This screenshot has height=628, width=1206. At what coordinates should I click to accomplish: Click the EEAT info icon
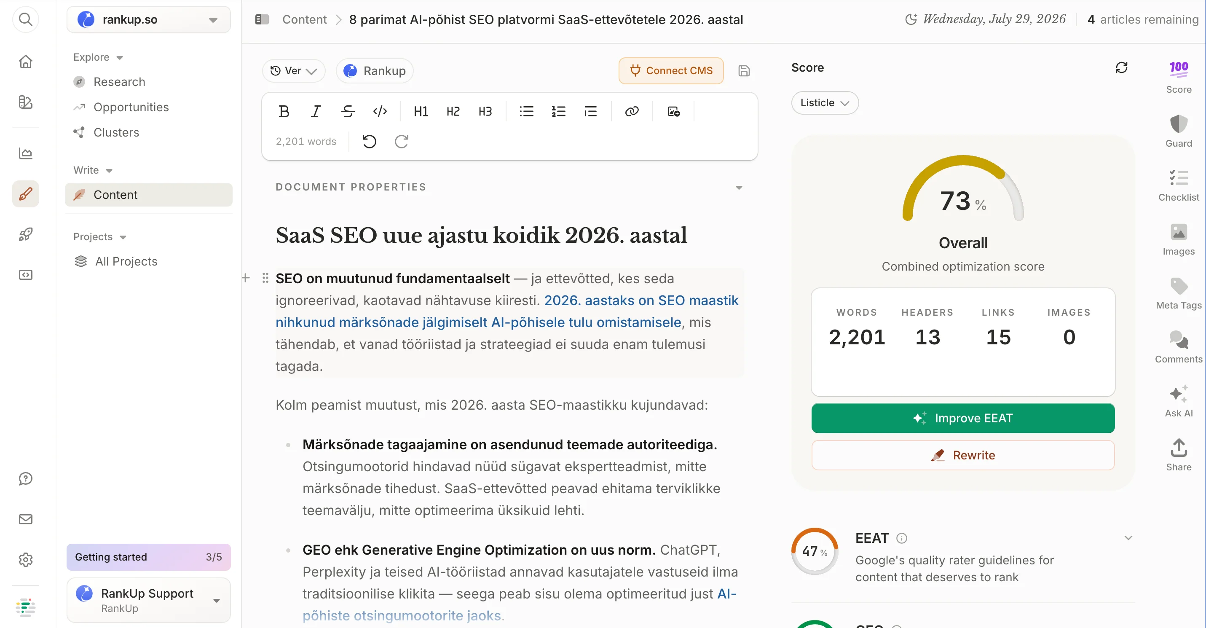(901, 538)
